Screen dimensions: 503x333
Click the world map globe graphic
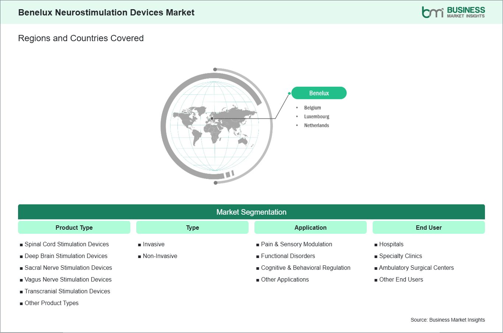click(217, 126)
